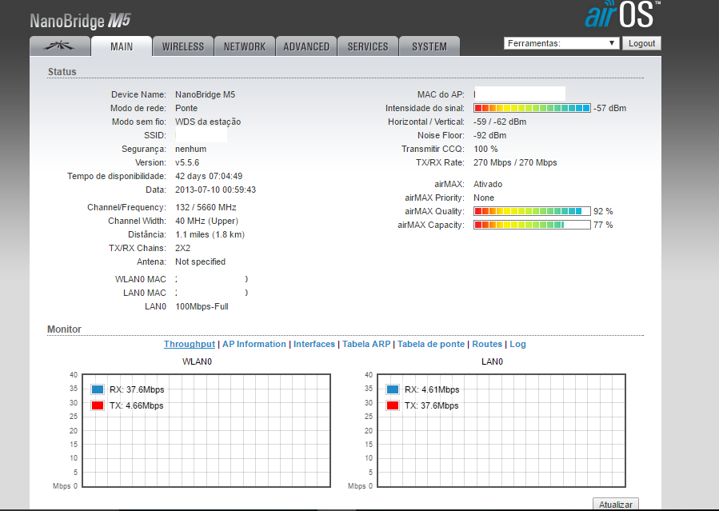Screen dimensions: 719x511
Task: Click the Monitor section heading
Action: coord(64,329)
